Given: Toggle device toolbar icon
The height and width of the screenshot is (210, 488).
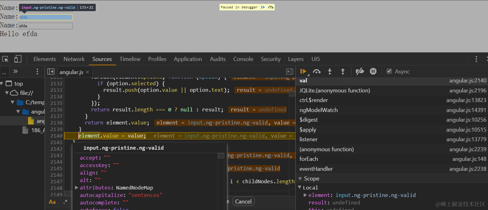Looking at the screenshot, I should tap(18, 59).
